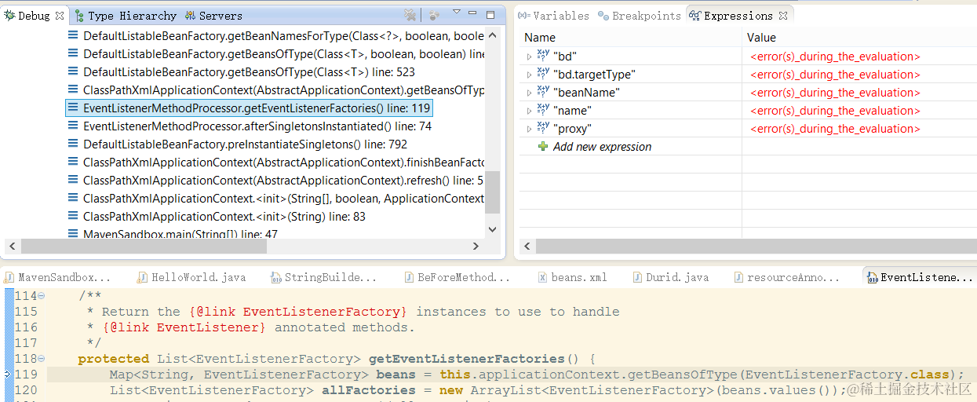Viewport: 977px width, 402px height.
Task: Open MavenSandbox editor tab
Action: 57,277
